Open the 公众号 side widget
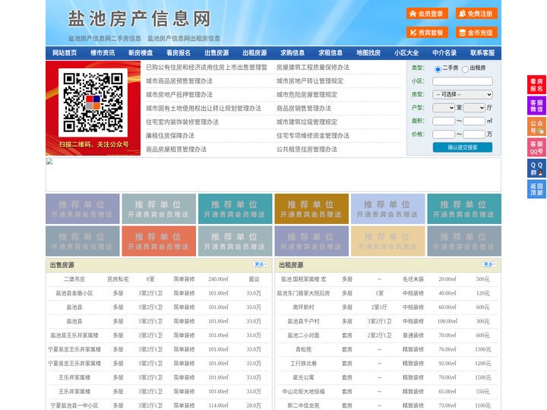 [536, 127]
